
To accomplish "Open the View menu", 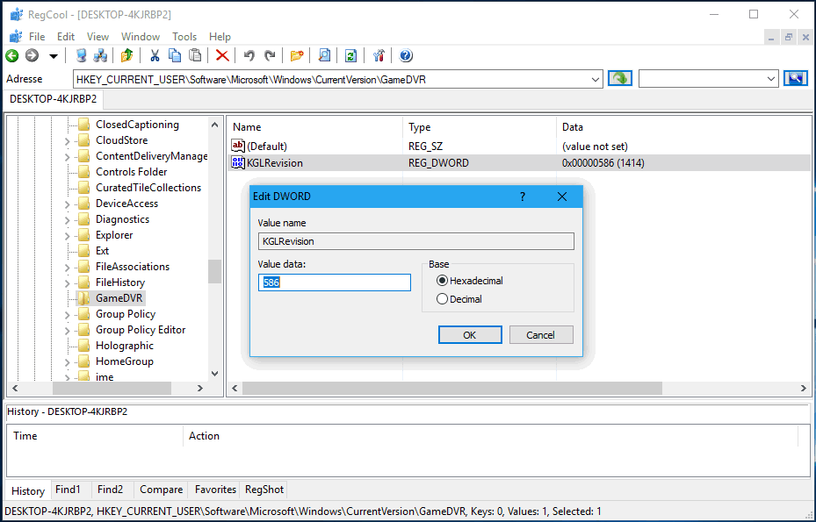I will [97, 36].
